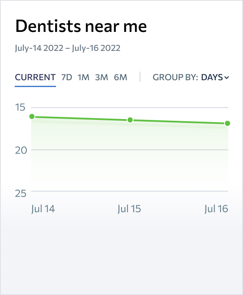The width and height of the screenshot is (243, 295).
Task: Click the GROUP BY label
Action: [x=175, y=77]
